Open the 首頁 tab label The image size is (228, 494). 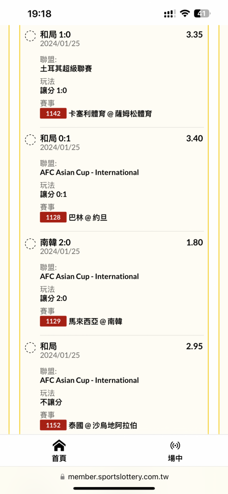[59, 458]
